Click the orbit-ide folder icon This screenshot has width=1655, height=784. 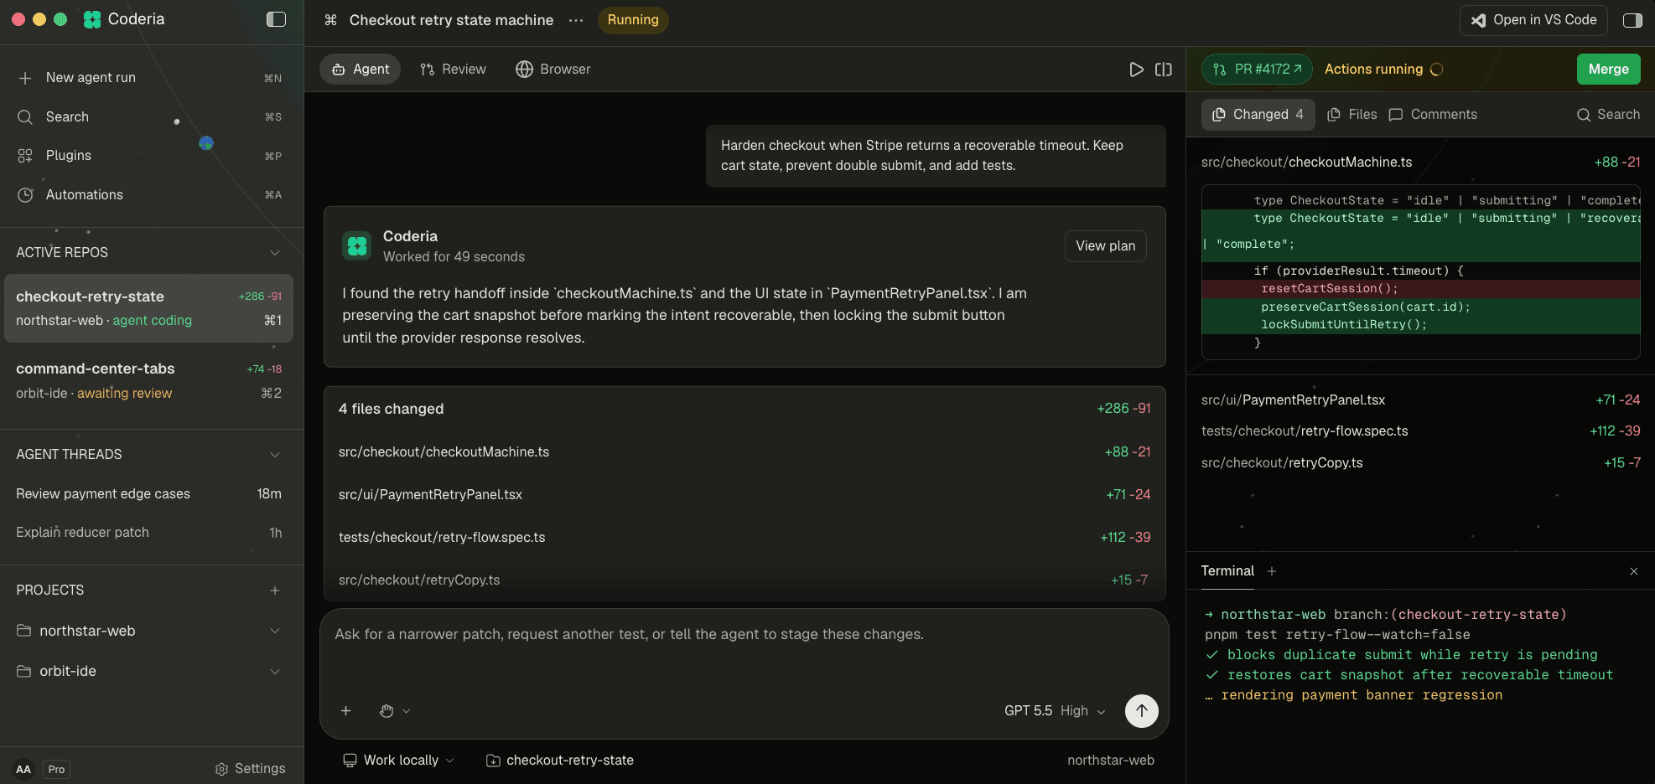tap(23, 671)
